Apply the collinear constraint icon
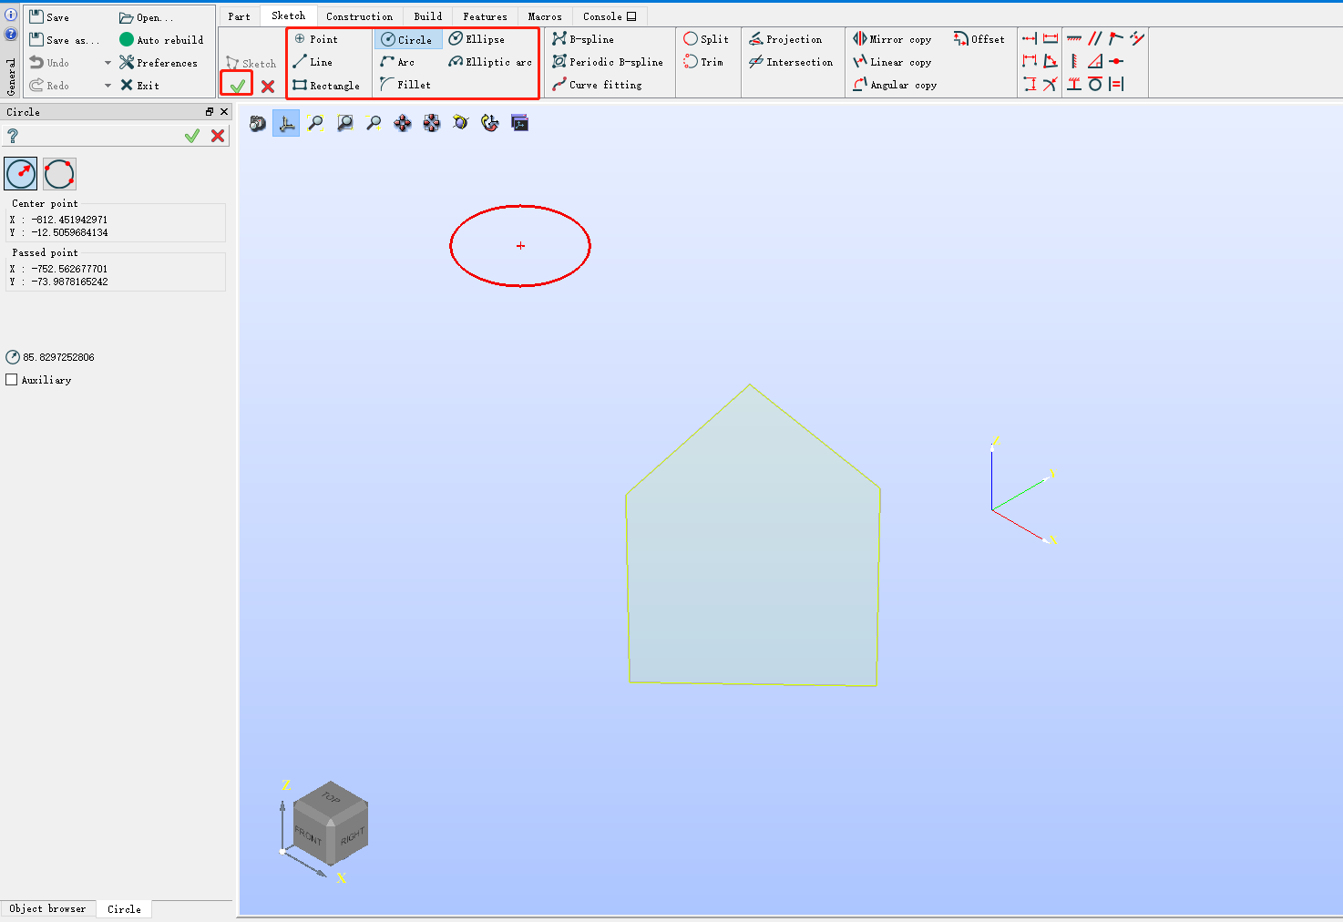Screen dimensions: 1343x922 pos(1137,38)
